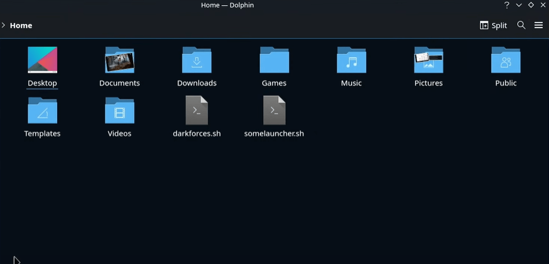This screenshot has width=549, height=264.
Task: Open the Documents folder icon
Action: pyautogui.click(x=119, y=60)
